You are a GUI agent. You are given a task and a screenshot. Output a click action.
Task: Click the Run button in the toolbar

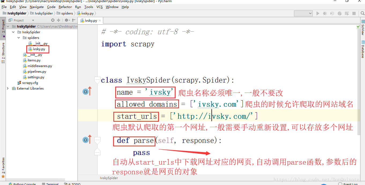tap(318, 13)
